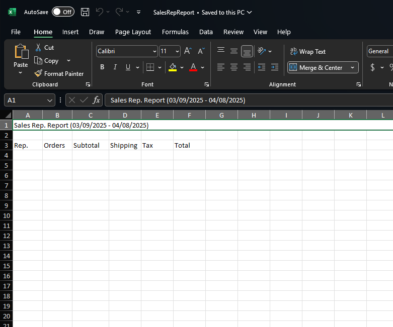Click the Center horizontal alignment icon
Screen dimensions: 393x327
click(234, 67)
